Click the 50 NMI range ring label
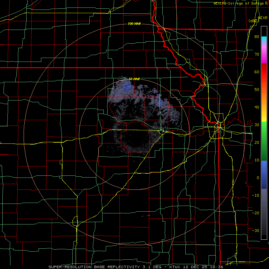The image size is (269, 269). tap(134, 79)
